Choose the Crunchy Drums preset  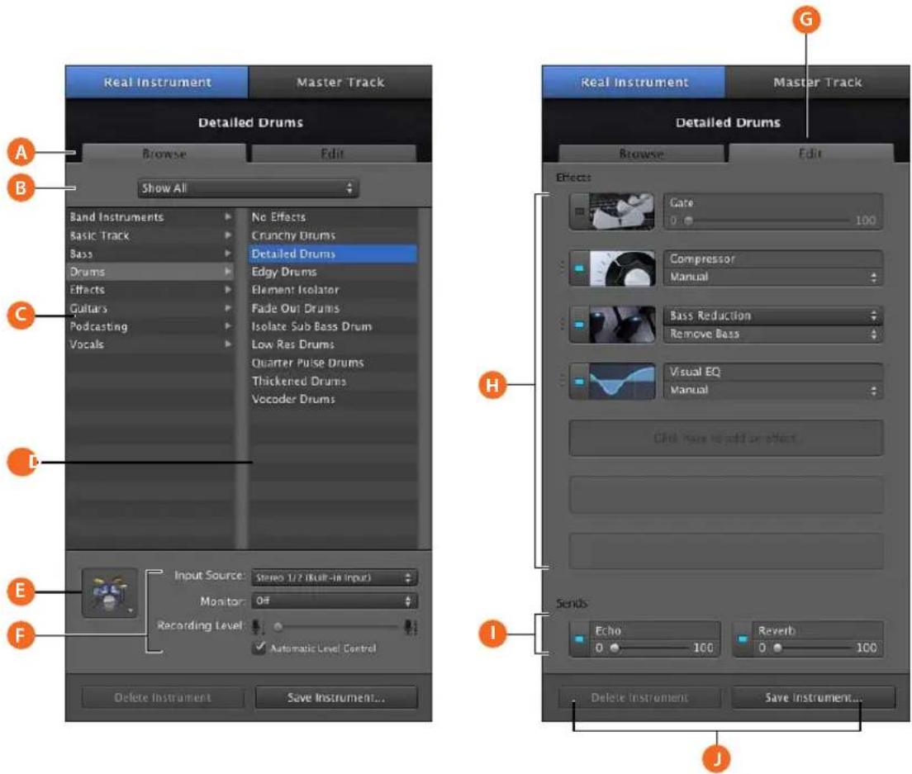pyautogui.click(x=333, y=235)
